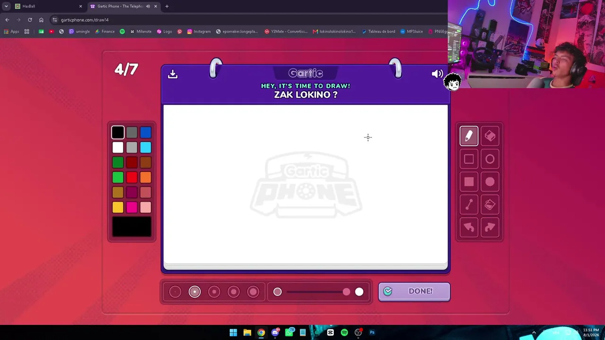The image size is (605, 340).
Task: Pick the dark gray color swatch
Action: [132, 133]
